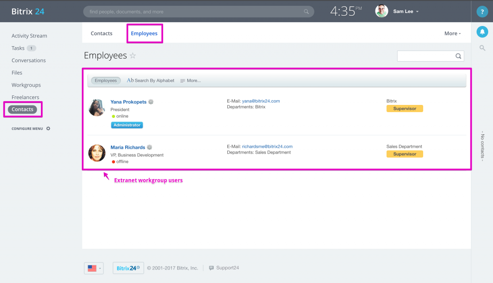The width and height of the screenshot is (493, 283).
Task: Click Maria's "offline" status text
Action: tap(122, 162)
